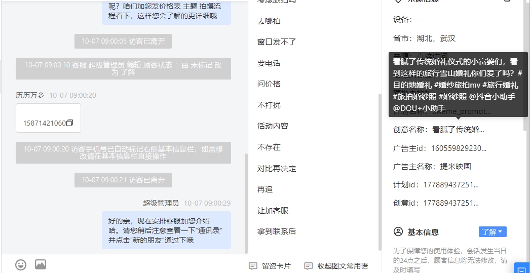Open the 了解 status dropdown
Image resolution: width=530 pixels, height=273 pixels.
[x=493, y=232]
